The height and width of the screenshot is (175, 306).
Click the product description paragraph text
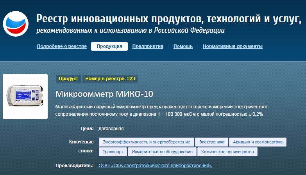pos(161,110)
